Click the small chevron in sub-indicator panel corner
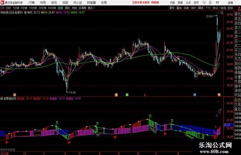Screen dimensions: 241x155 [x=218, y=102]
